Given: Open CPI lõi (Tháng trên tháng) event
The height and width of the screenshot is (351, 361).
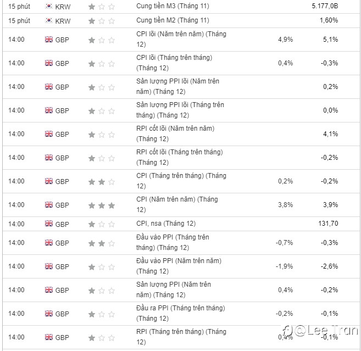Looking at the screenshot, I should (x=174, y=63).
